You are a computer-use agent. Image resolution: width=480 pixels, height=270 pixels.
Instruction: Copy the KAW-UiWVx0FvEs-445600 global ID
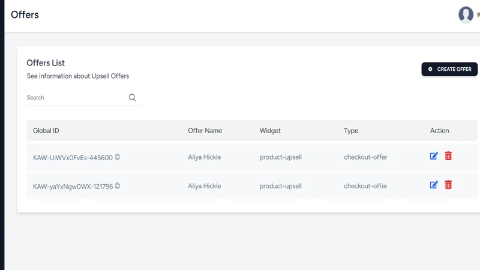[x=118, y=157]
